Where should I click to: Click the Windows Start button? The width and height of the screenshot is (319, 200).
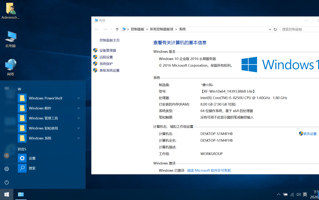click(7, 194)
